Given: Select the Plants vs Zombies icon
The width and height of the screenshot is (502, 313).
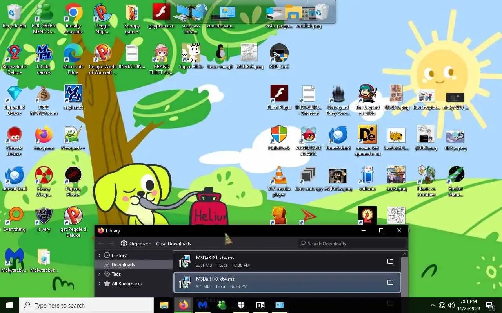Looking at the screenshot, I should click(x=426, y=182).
